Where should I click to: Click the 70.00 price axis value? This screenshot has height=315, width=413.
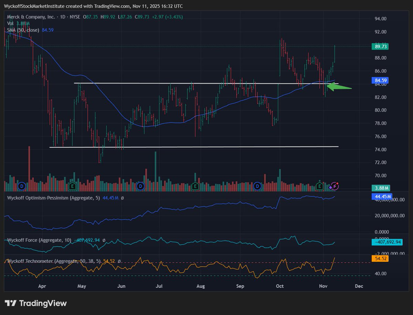click(380, 176)
